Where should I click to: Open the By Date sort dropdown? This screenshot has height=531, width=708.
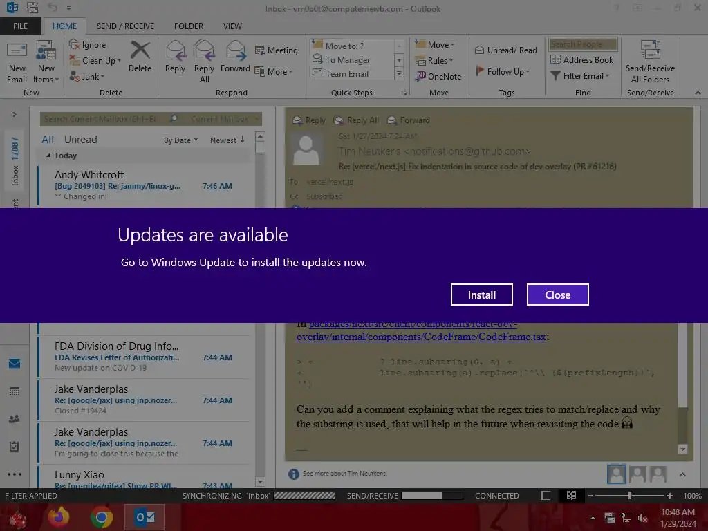[x=180, y=140]
